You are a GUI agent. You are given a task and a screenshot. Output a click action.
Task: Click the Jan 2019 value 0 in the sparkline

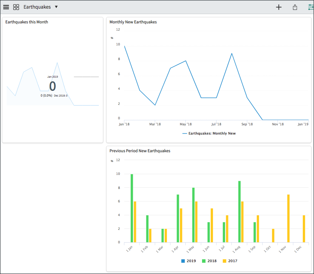pyautogui.click(x=52, y=86)
